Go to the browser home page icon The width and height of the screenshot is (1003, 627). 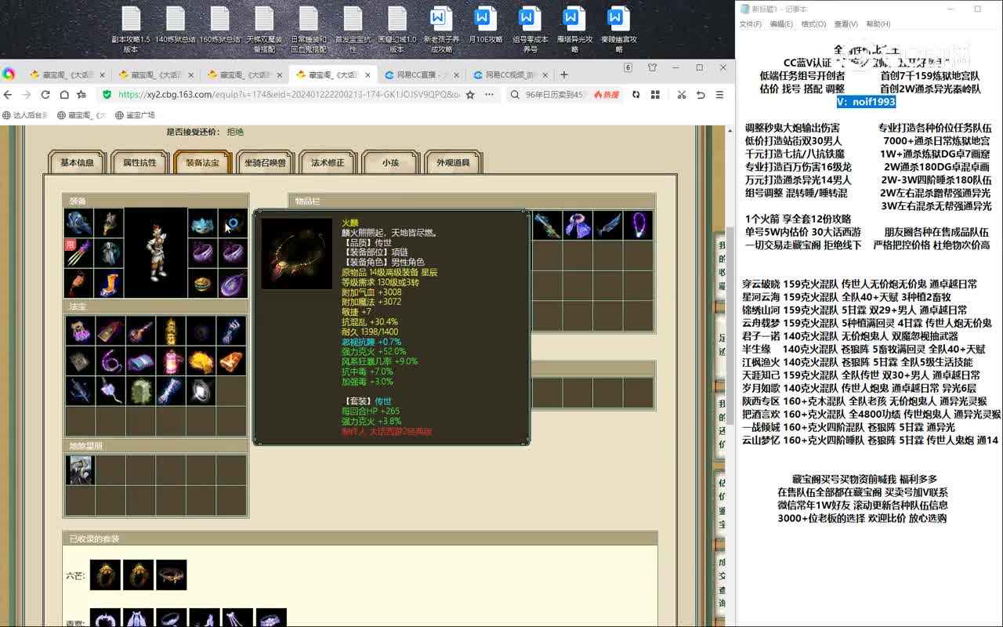click(63, 94)
